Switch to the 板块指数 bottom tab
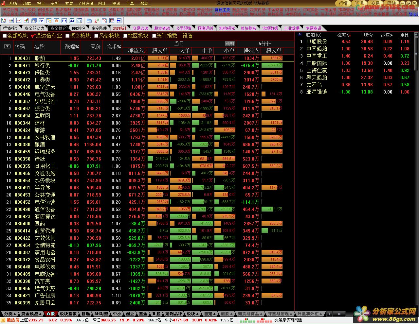This screenshot has width=419, height=324. click(x=68, y=314)
